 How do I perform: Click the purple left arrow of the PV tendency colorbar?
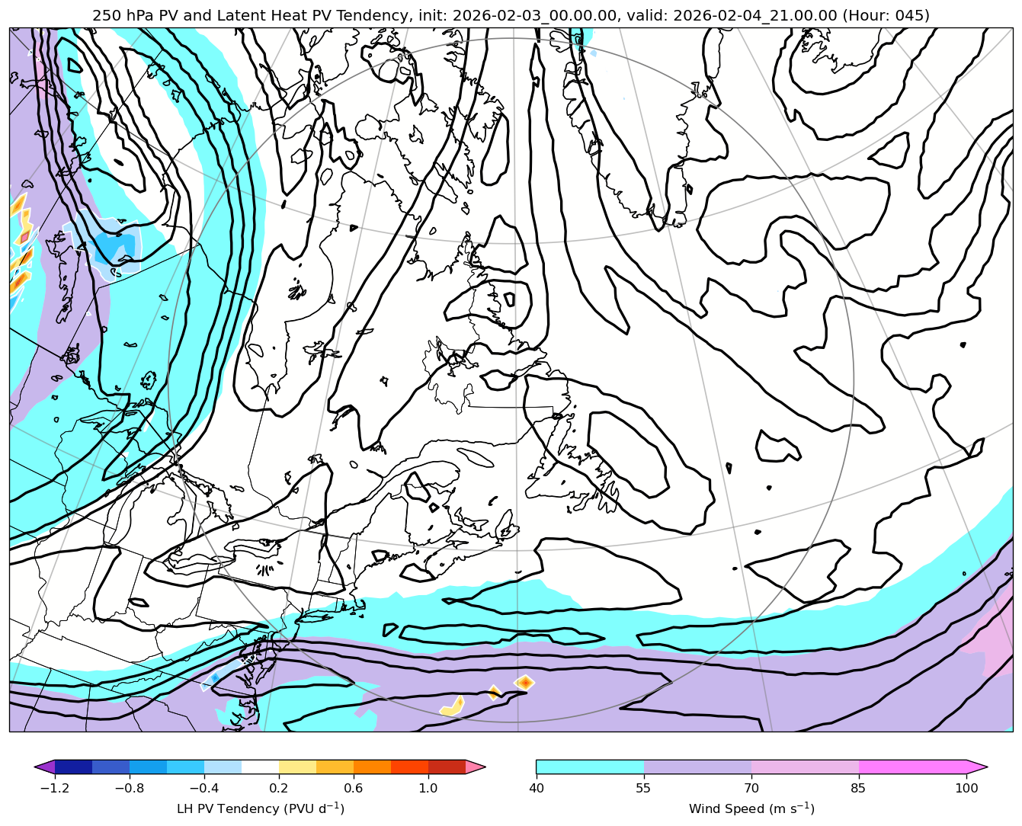click(45, 767)
